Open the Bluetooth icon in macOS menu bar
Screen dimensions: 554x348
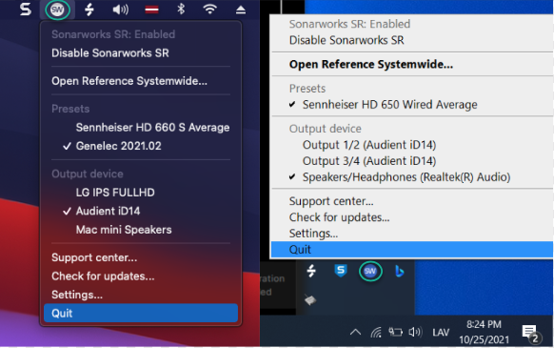pyautogui.click(x=181, y=10)
